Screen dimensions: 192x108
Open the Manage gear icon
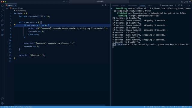pyautogui.click(x=2, y=103)
